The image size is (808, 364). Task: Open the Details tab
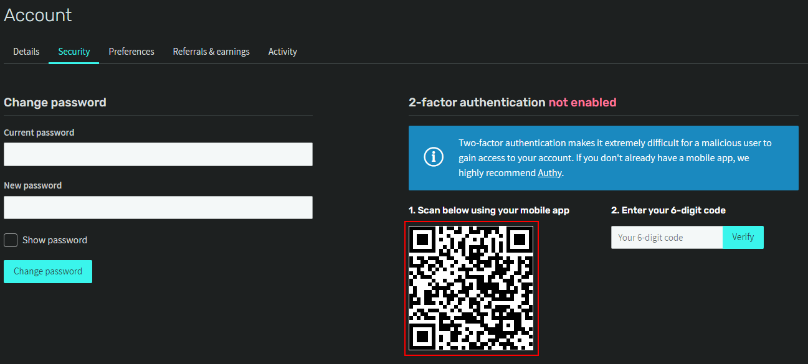tap(26, 52)
